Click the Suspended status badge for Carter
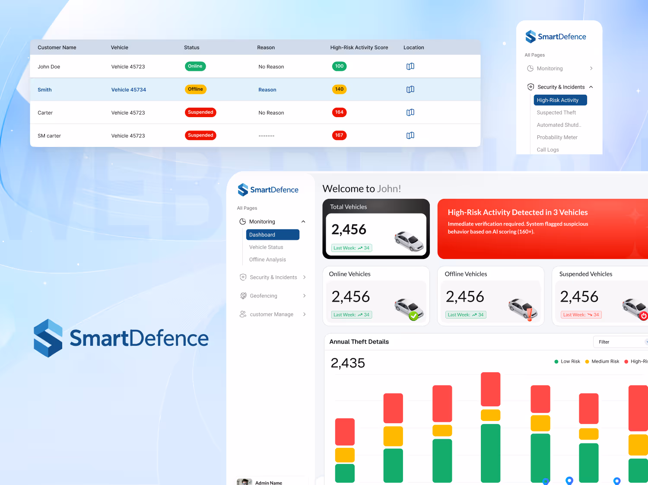The image size is (648, 485). (200, 112)
